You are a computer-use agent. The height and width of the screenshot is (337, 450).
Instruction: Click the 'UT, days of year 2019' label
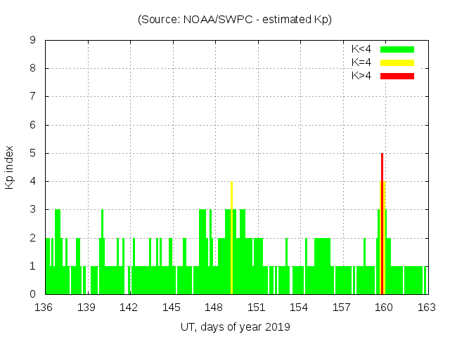pos(235,326)
